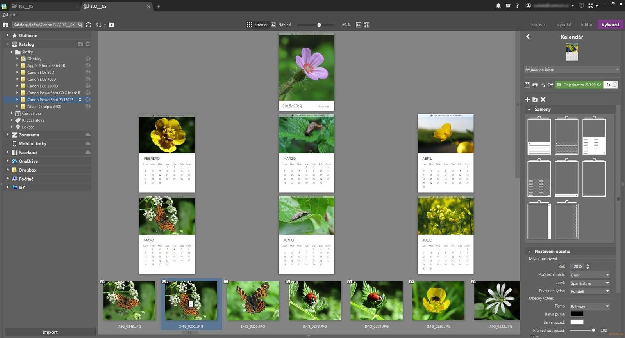Click the Import button

tap(50, 332)
